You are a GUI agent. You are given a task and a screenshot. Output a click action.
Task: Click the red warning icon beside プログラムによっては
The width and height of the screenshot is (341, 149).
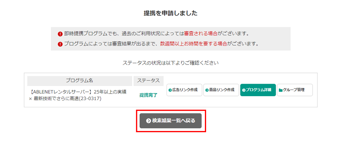[60, 44]
